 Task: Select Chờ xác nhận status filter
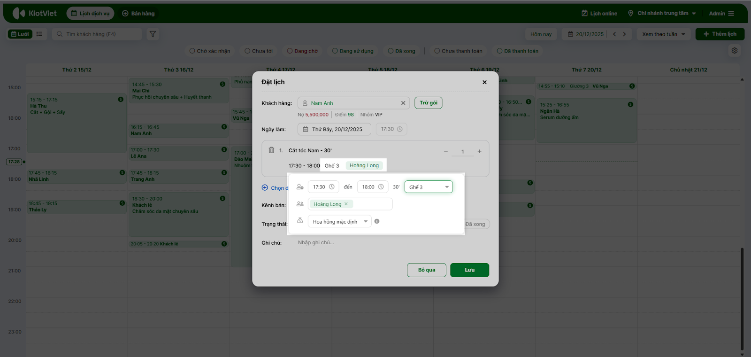[210, 51]
